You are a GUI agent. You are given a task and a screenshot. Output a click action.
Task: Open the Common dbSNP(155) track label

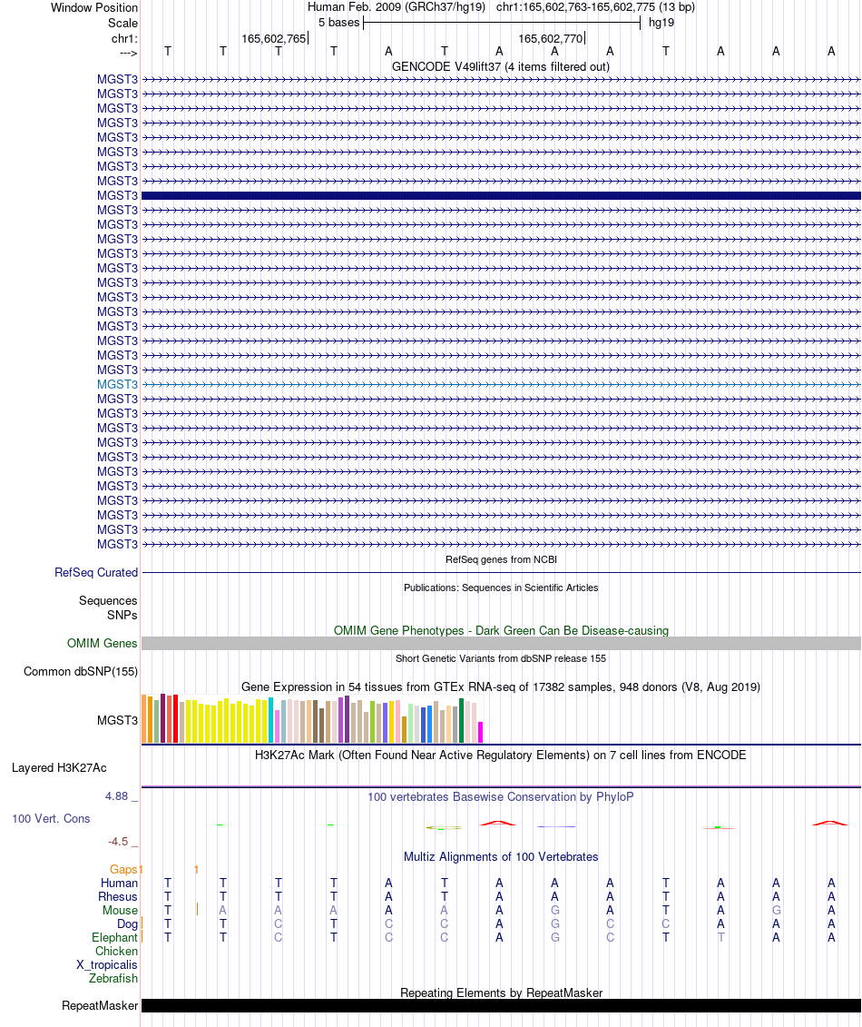81,671
